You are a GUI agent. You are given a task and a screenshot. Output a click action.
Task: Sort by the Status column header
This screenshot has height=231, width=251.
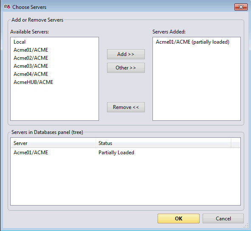click(x=163, y=143)
